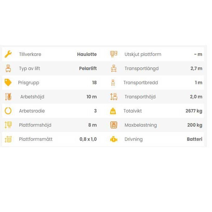Click the max load icon beside Maxbelastning

click(x=114, y=125)
